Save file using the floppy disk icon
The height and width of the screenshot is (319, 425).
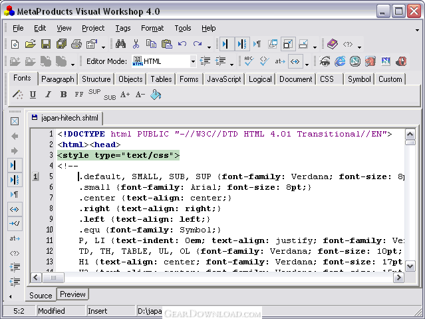click(46, 44)
